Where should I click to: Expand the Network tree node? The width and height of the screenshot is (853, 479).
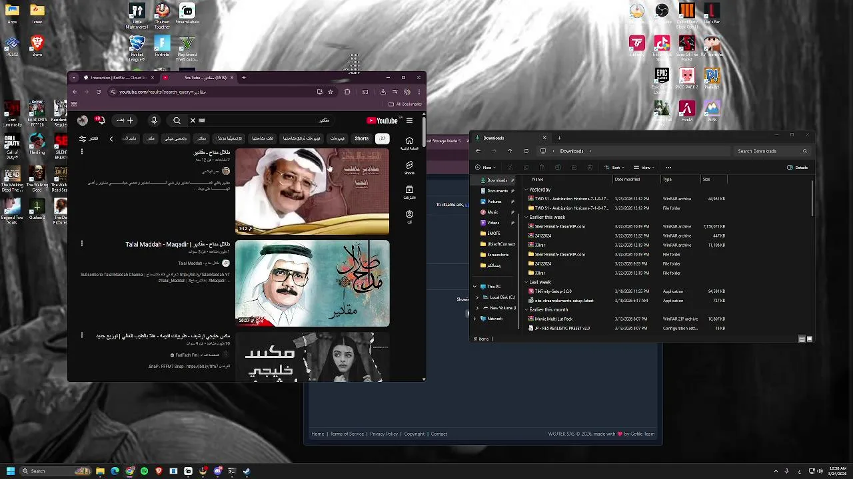point(474,319)
